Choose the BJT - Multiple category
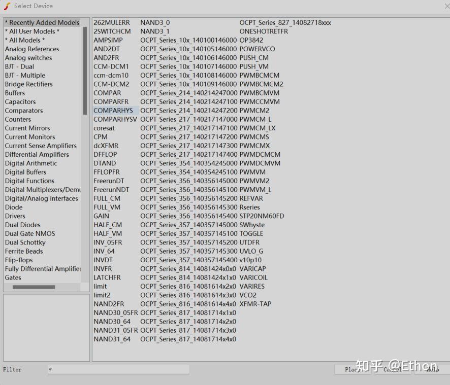Viewport: 450px width, 385px height. click(25, 76)
